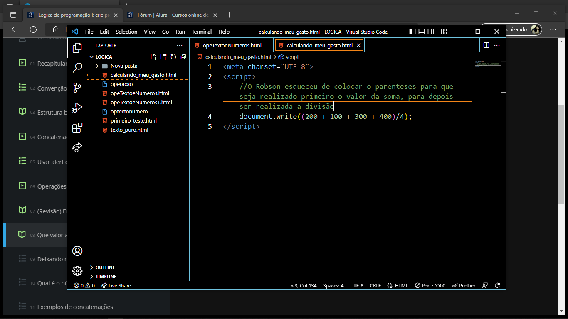The width and height of the screenshot is (568, 319).
Task: Toggle the panel layout icon
Action: (x=421, y=32)
